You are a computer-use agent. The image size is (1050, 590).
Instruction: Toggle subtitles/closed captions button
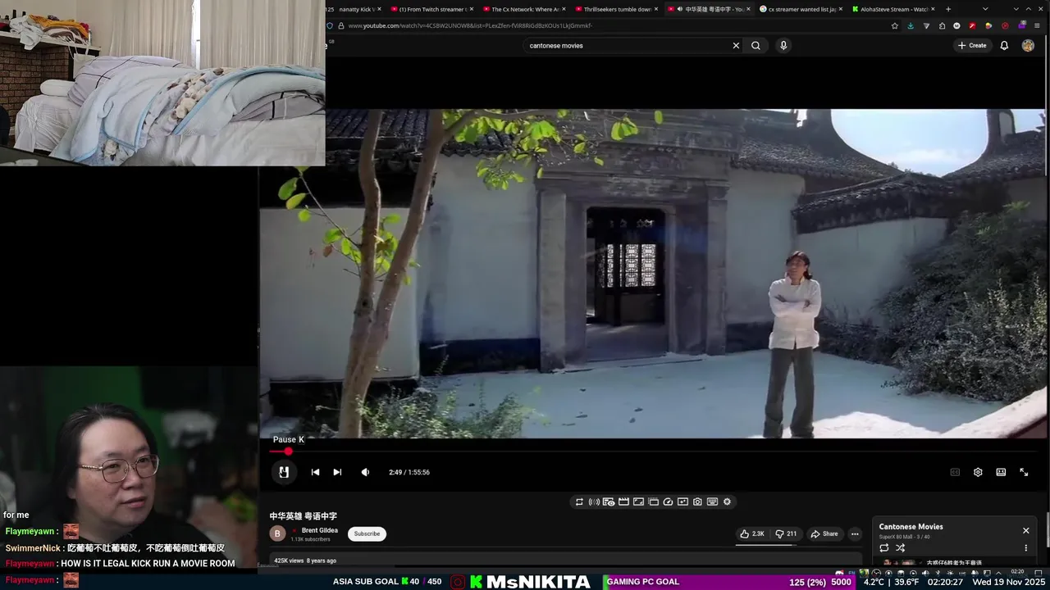tap(955, 472)
